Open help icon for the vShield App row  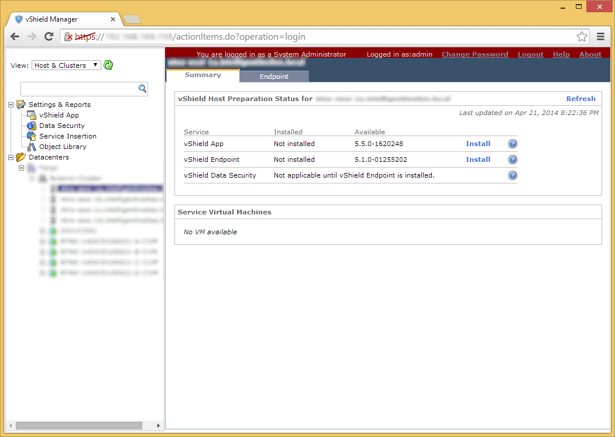point(512,144)
